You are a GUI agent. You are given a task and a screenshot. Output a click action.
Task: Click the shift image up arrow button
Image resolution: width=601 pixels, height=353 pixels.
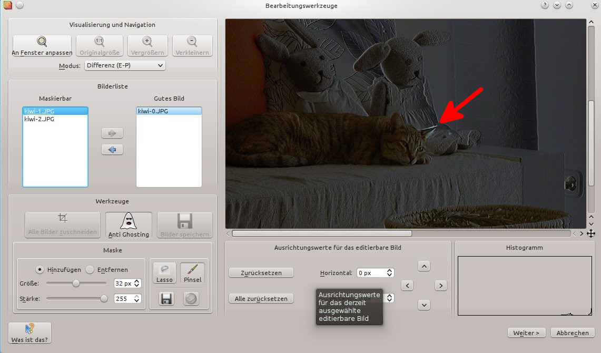[424, 266]
